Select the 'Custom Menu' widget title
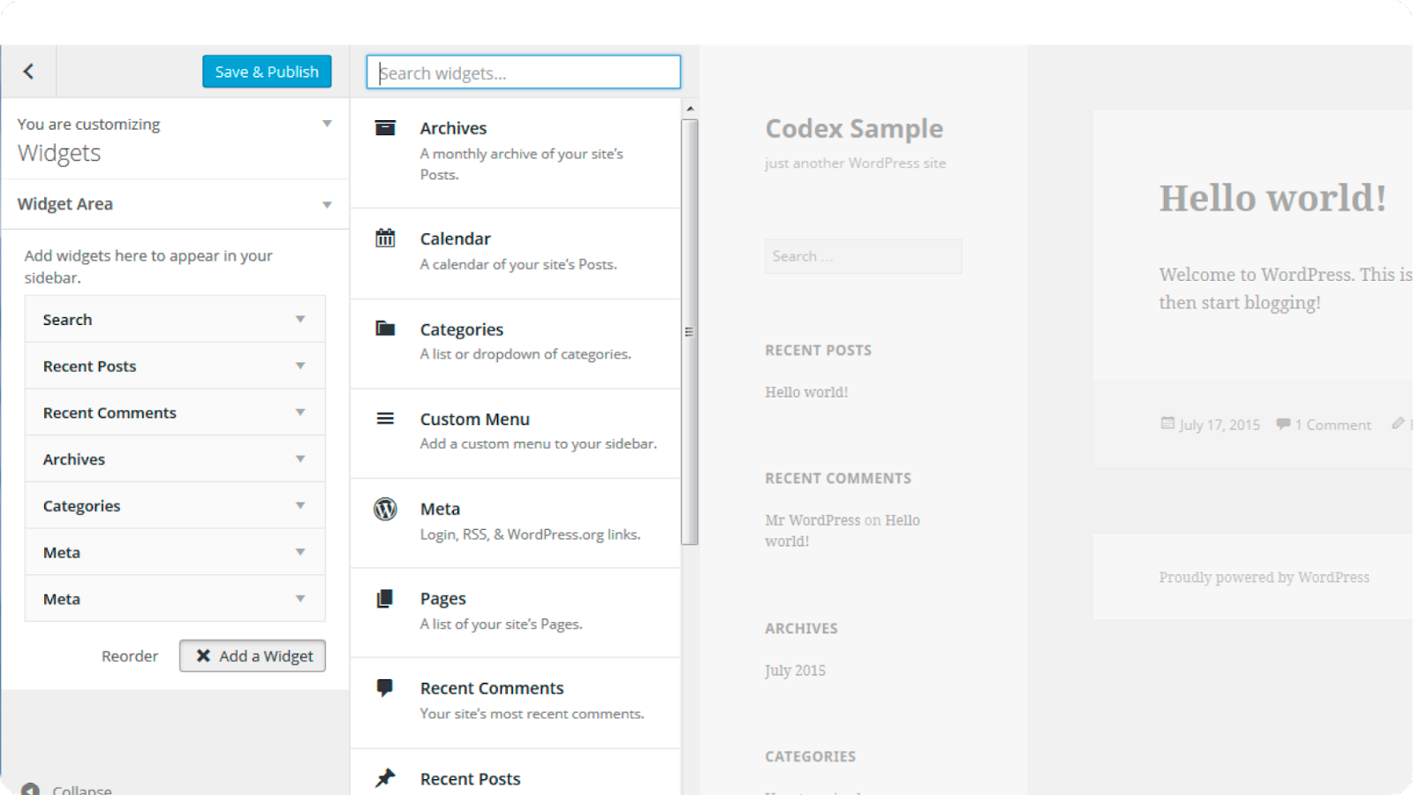The image size is (1413, 795). tap(475, 420)
